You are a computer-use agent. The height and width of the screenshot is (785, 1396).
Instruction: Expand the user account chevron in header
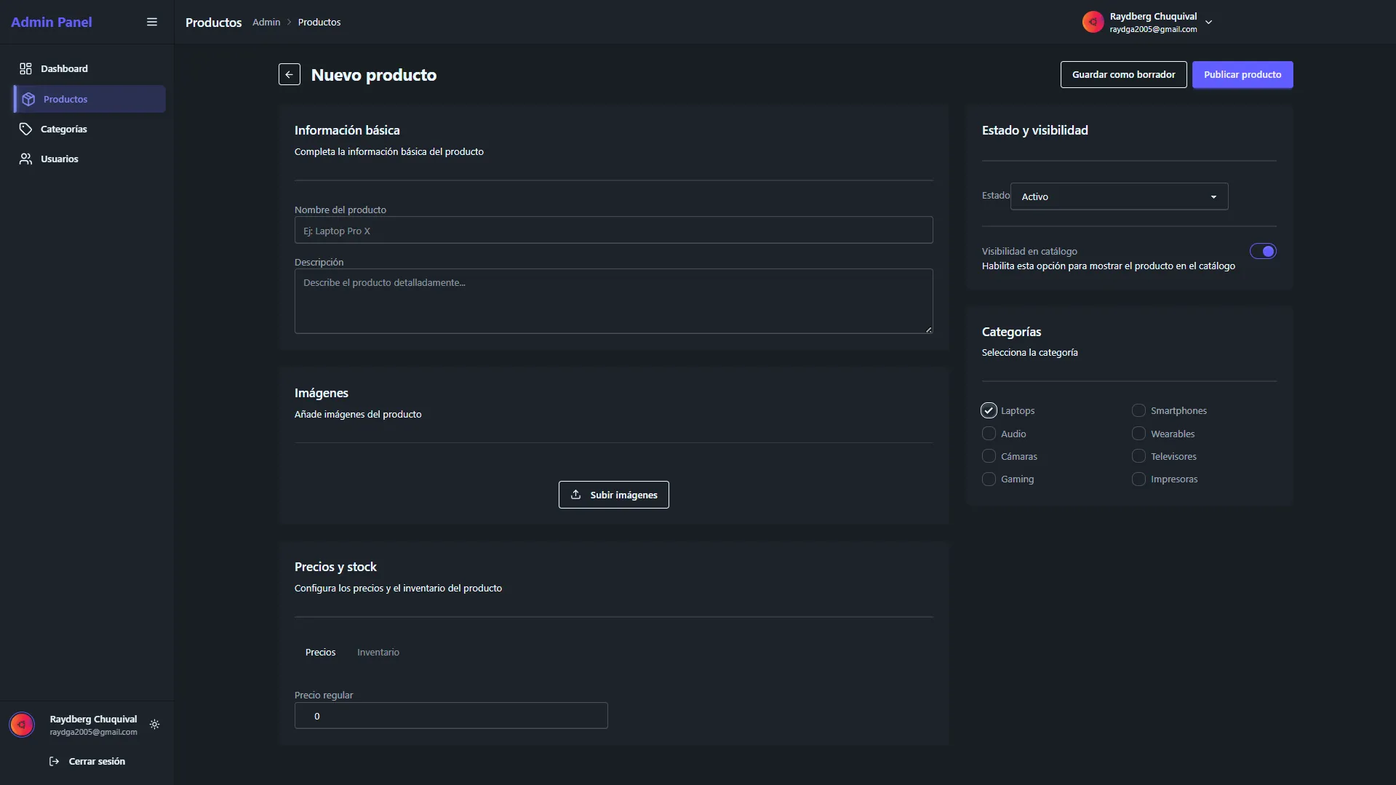(1208, 23)
